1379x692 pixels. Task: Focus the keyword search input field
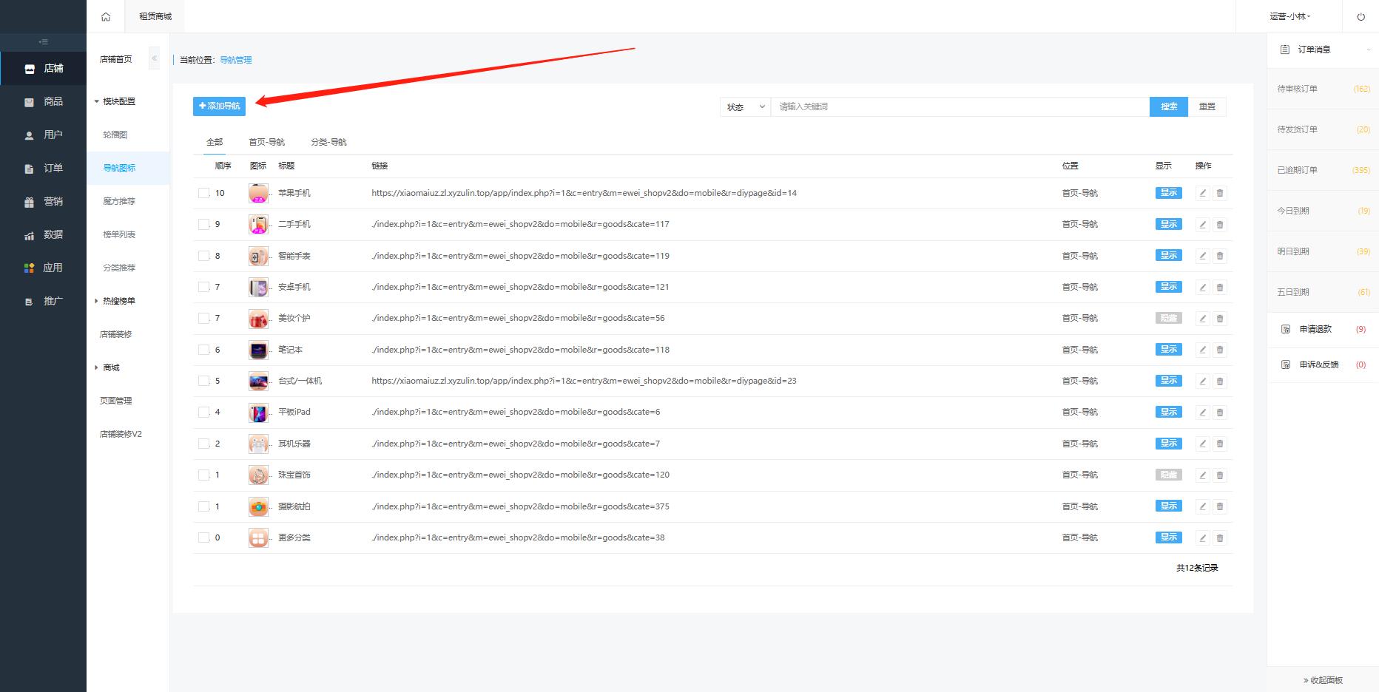pyautogui.click(x=960, y=107)
